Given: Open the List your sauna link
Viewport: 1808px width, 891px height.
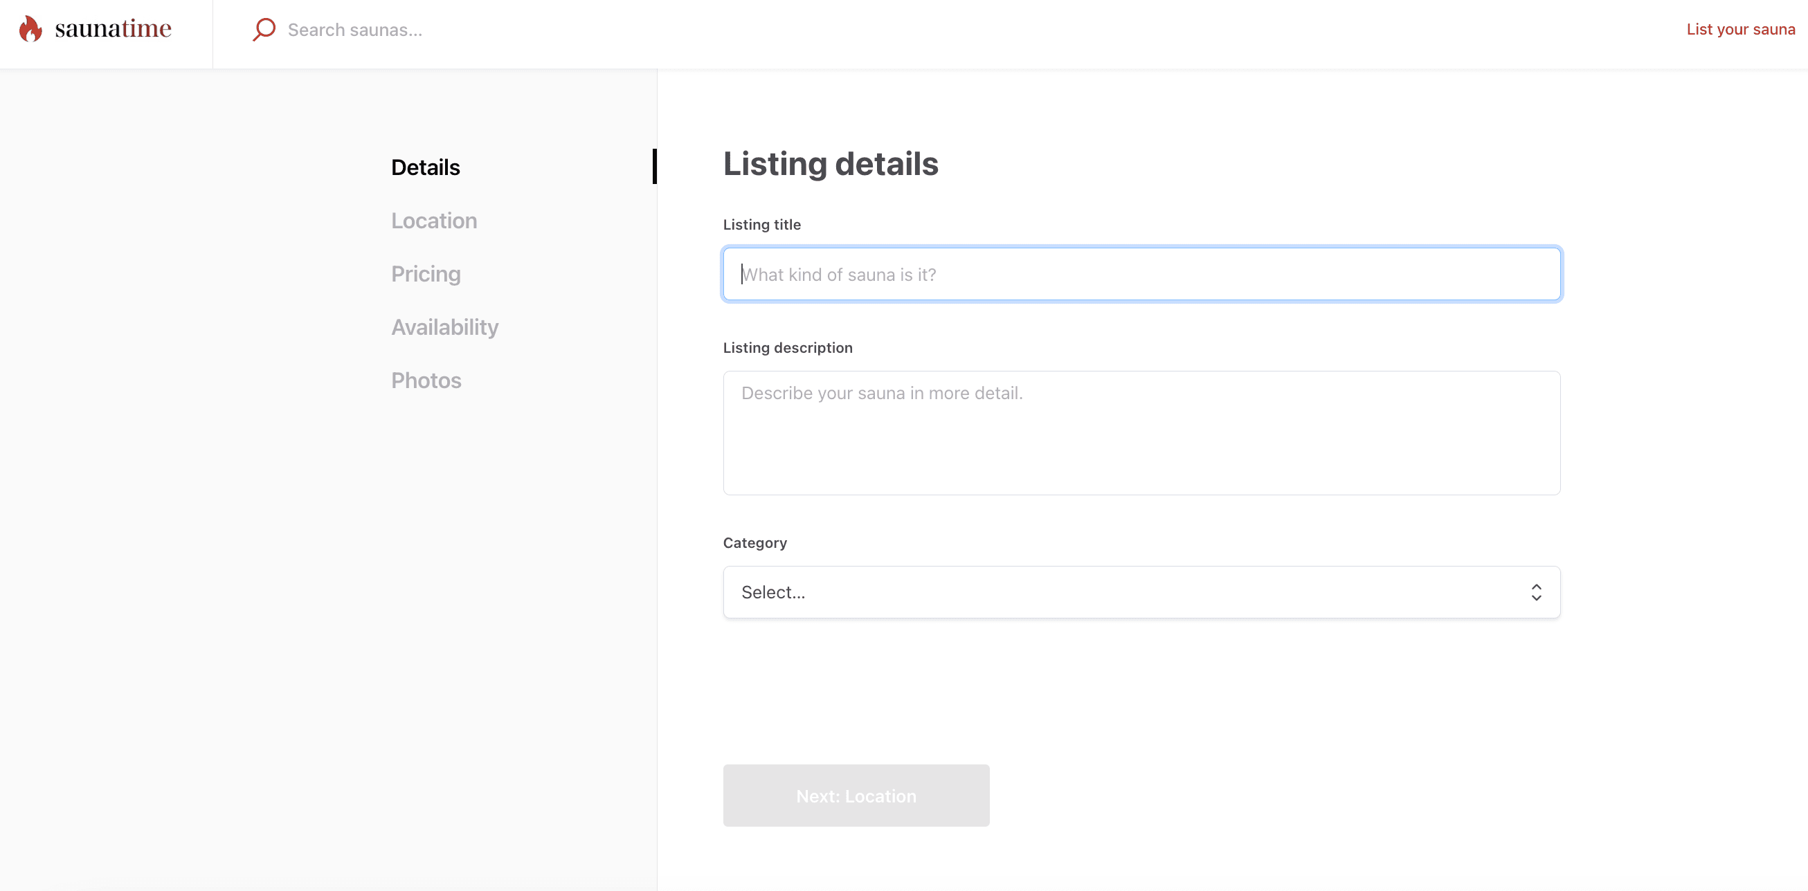Looking at the screenshot, I should (x=1740, y=30).
